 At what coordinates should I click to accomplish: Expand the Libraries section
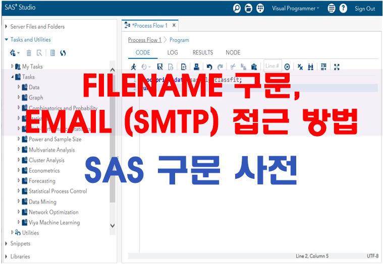point(6,256)
